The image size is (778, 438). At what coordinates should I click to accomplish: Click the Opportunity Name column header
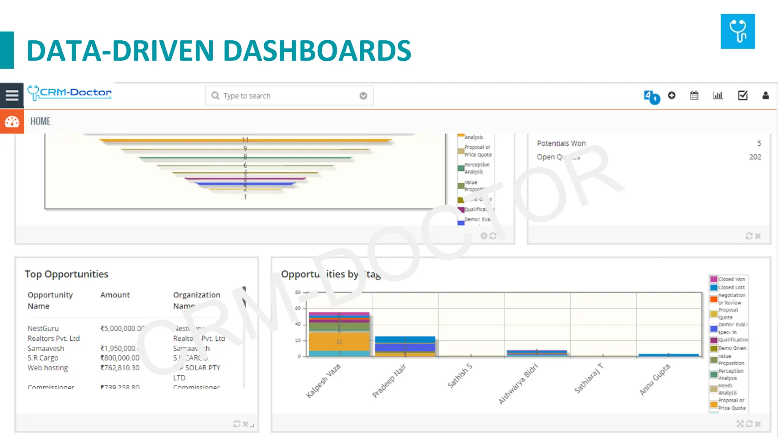(50, 300)
